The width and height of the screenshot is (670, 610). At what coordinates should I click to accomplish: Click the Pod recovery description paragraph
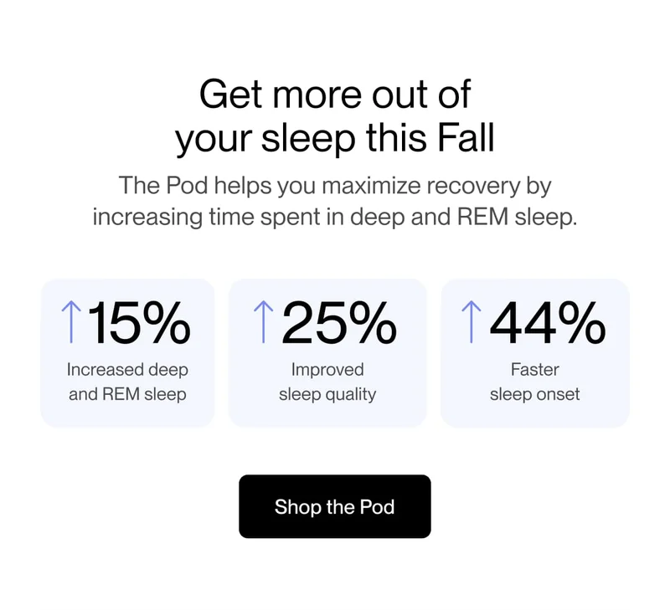point(335,201)
